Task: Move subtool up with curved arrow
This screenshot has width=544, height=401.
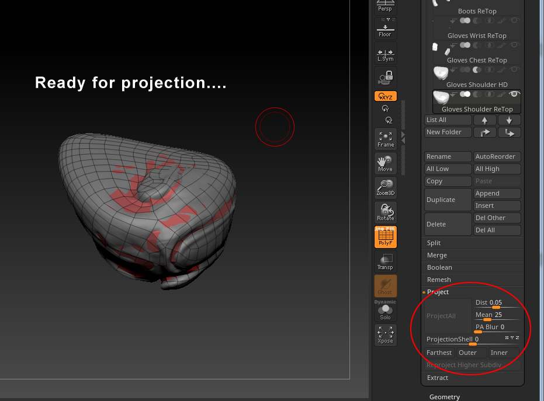Action: pos(484,132)
